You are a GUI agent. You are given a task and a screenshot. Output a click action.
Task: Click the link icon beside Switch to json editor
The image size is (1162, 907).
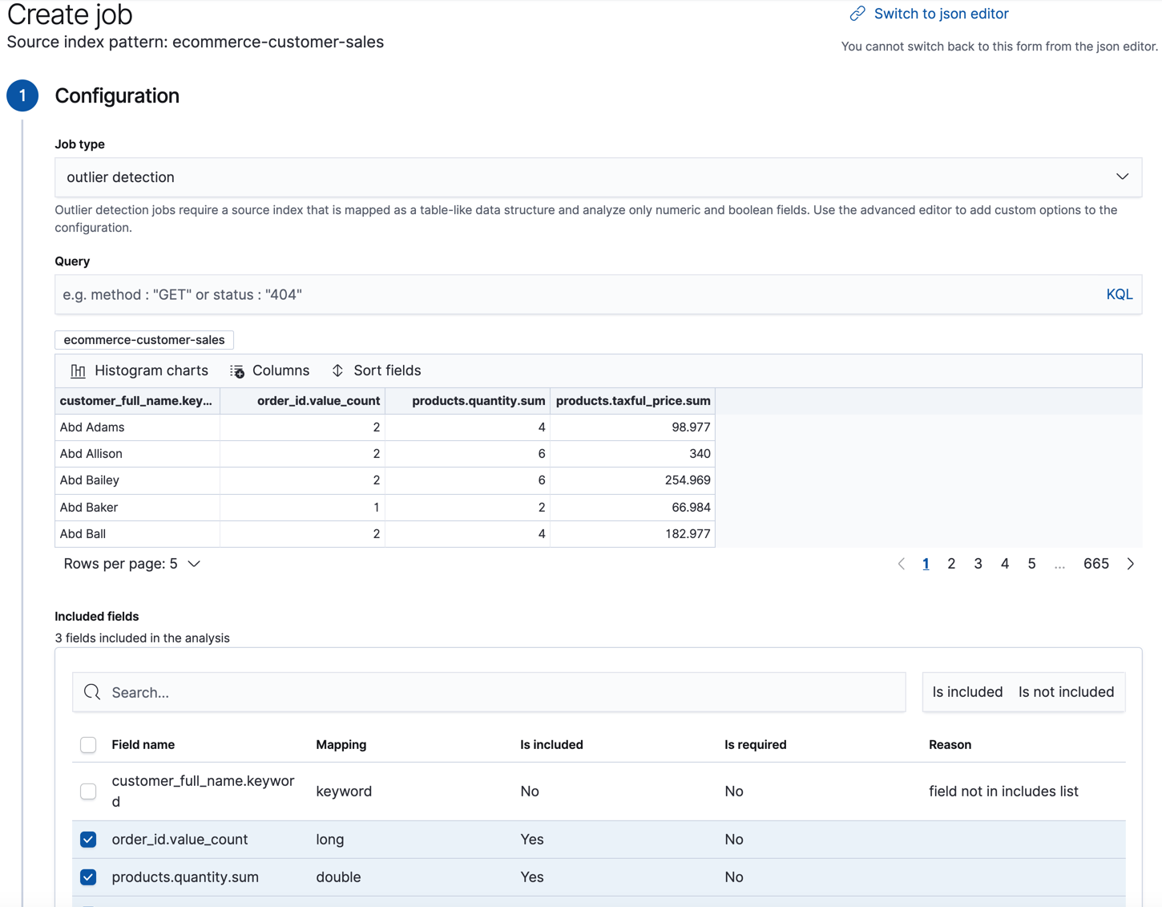click(x=858, y=13)
